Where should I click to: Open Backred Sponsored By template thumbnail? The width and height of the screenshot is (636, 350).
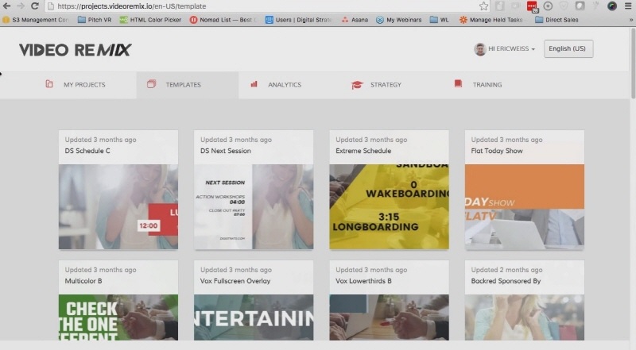[525, 317]
